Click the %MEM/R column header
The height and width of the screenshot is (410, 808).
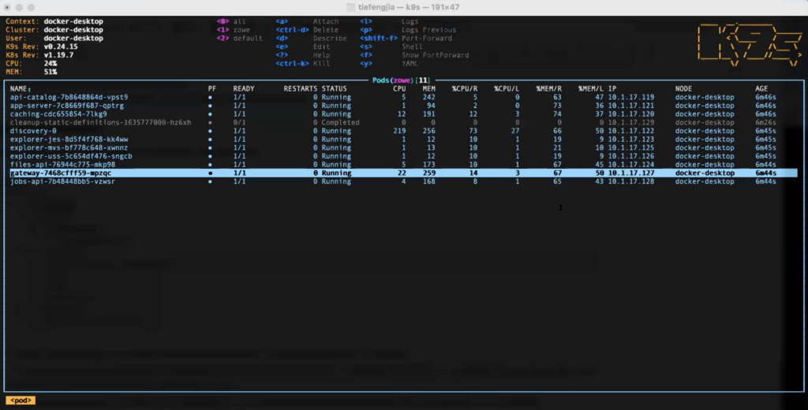point(549,88)
